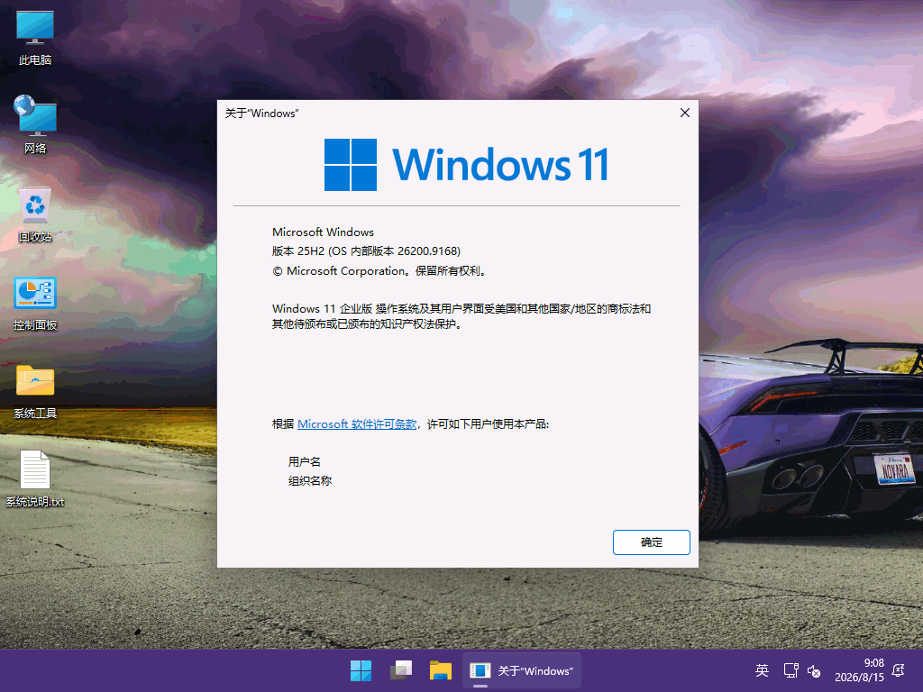Close the 关于"Windows" dialog
Image resolution: width=923 pixels, height=692 pixels.
coord(685,113)
